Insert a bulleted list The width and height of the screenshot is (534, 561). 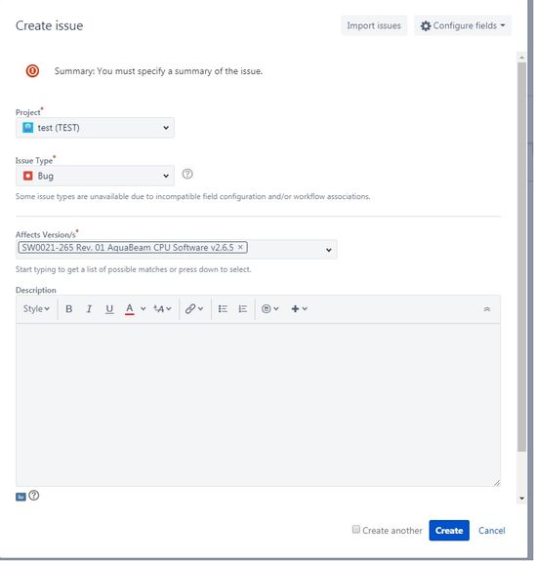tap(223, 308)
